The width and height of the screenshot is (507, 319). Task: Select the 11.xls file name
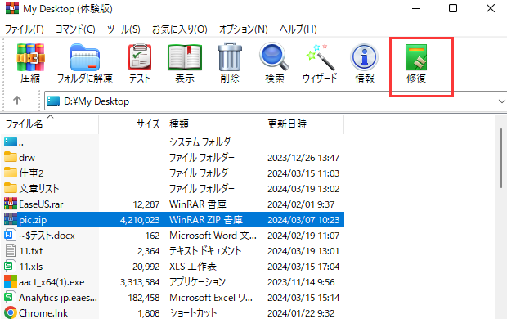click(31, 267)
